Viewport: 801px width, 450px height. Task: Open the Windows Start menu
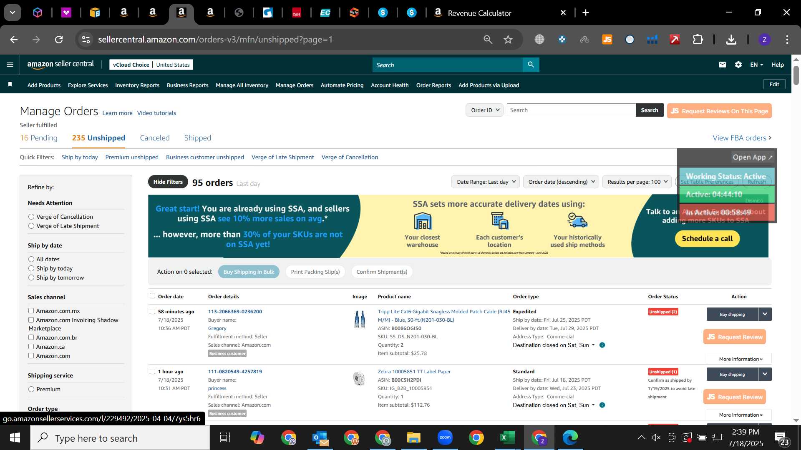tap(15, 437)
